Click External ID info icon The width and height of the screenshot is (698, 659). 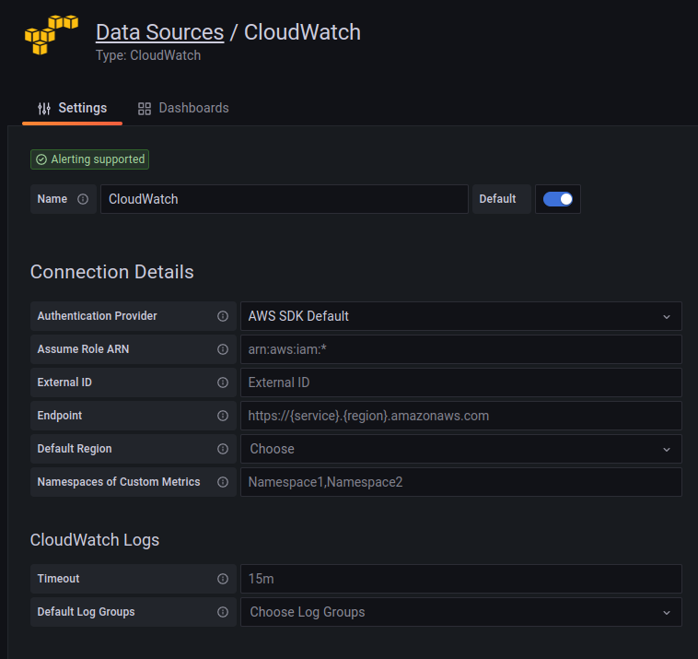[x=223, y=382]
